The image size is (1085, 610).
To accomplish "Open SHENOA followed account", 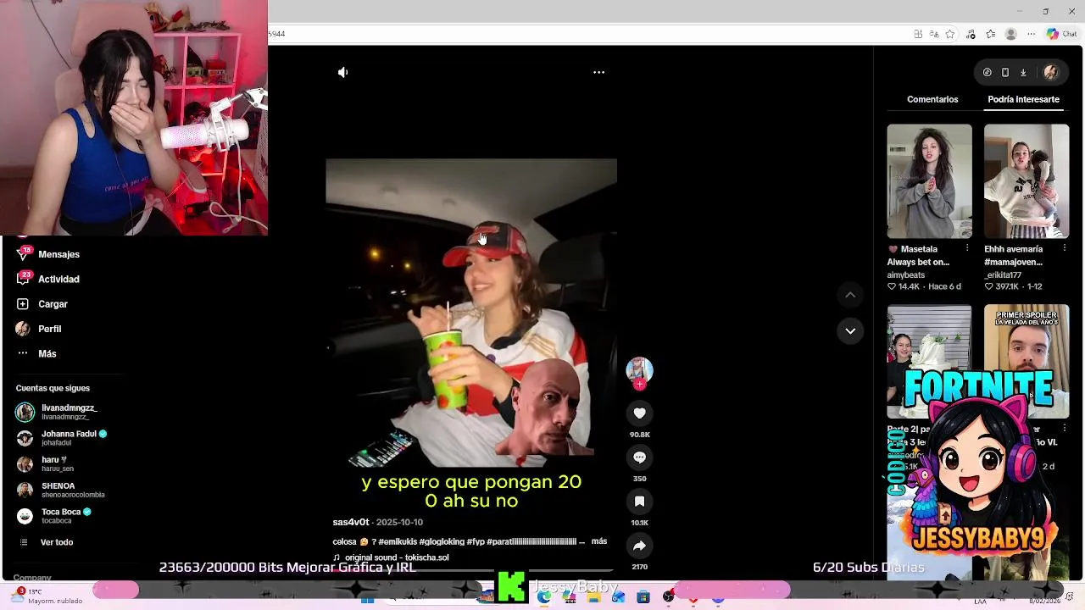I will tap(68, 490).
